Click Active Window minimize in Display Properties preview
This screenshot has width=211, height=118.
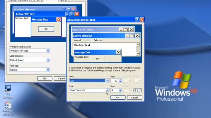(x=67, y=14)
